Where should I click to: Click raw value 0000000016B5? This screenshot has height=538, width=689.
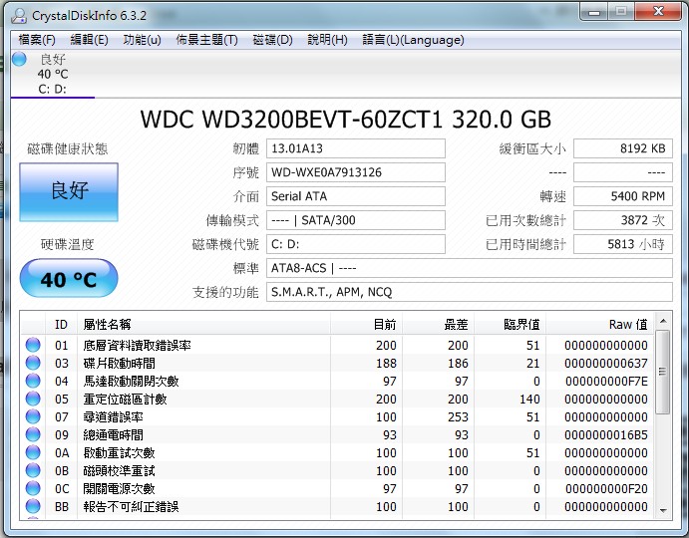606,434
